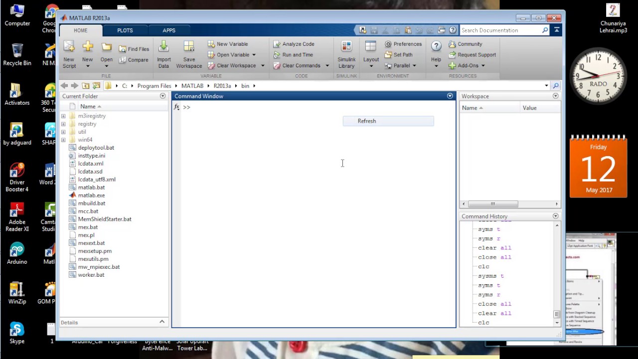
Task: Click the New plus icon
Action: coord(88,47)
